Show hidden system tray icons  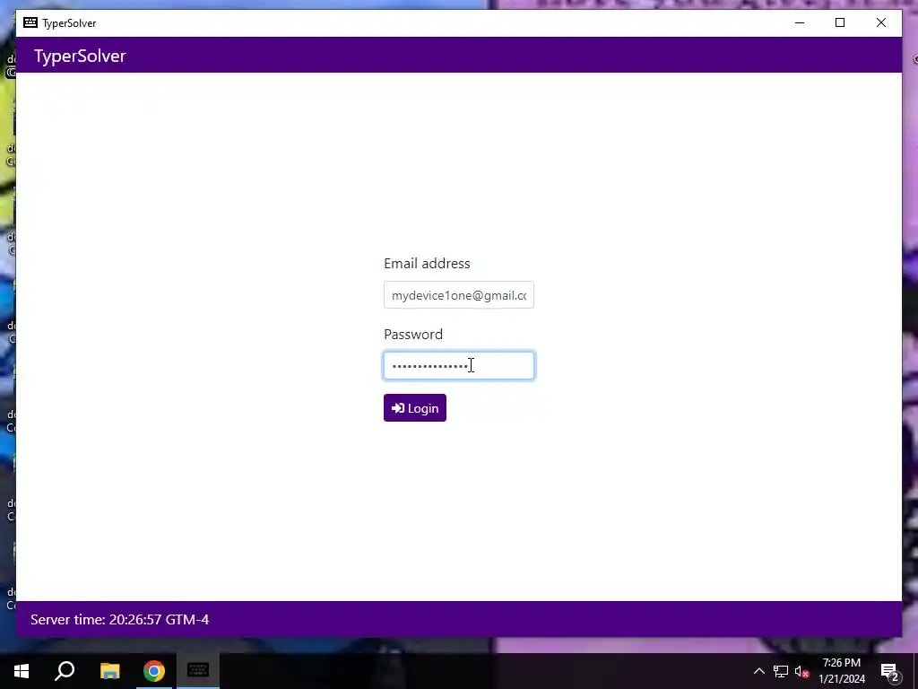[x=758, y=671]
